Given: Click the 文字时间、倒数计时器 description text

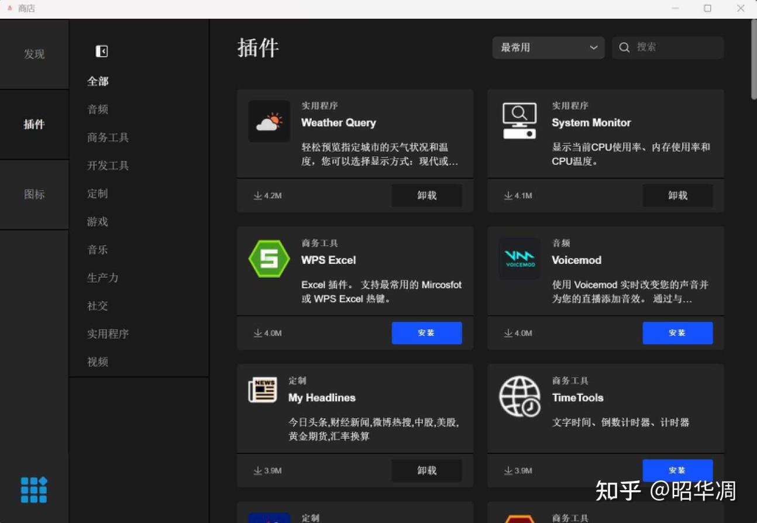Looking at the screenshot, I should (621, 422).
